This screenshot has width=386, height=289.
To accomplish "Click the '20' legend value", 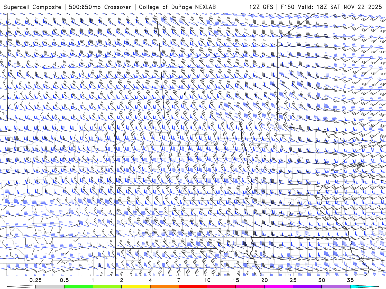I will tap(264, 280).
